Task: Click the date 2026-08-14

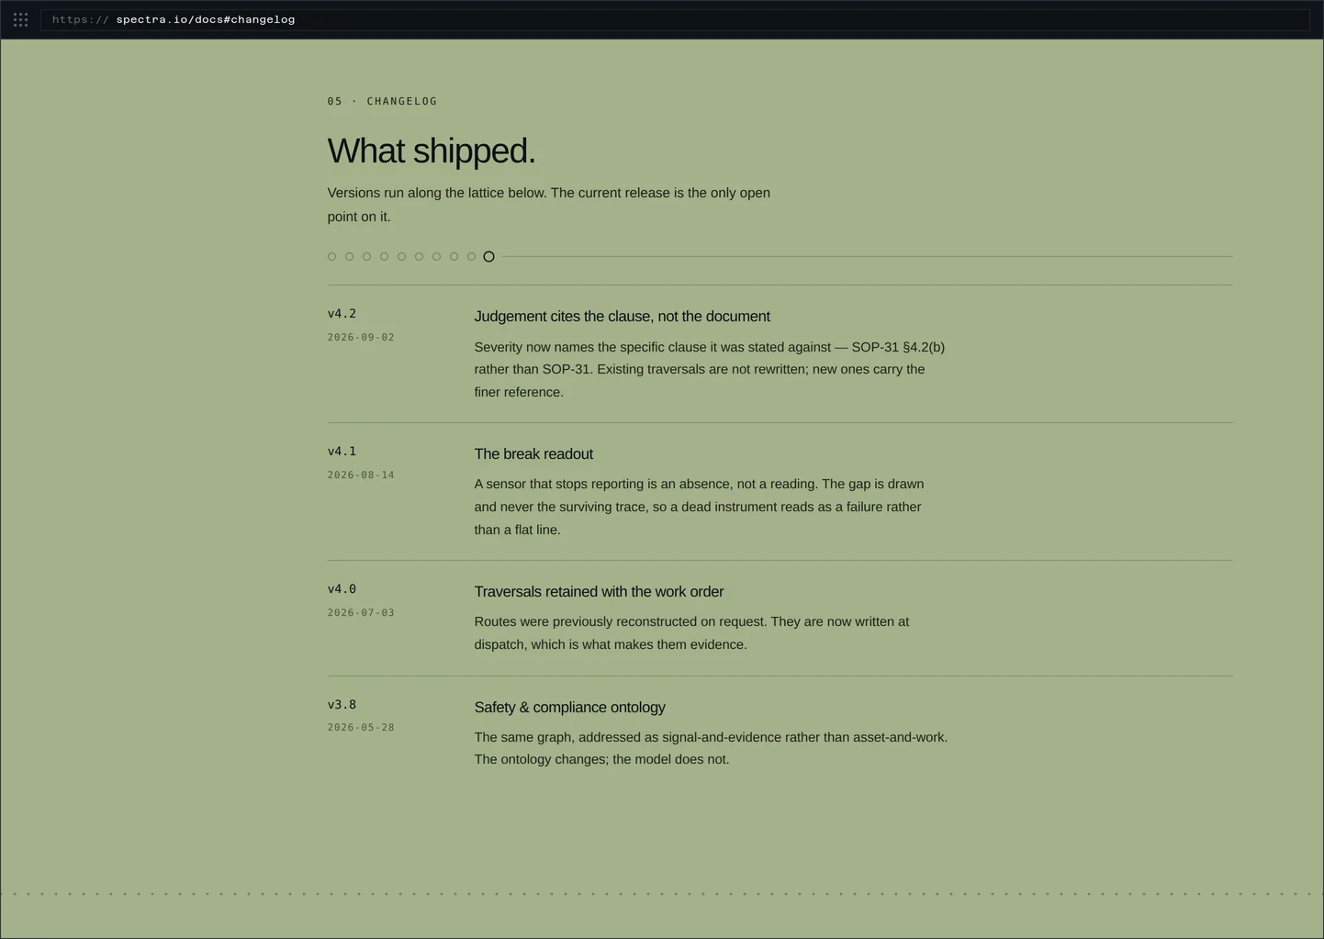Action: tap(361, 475)
